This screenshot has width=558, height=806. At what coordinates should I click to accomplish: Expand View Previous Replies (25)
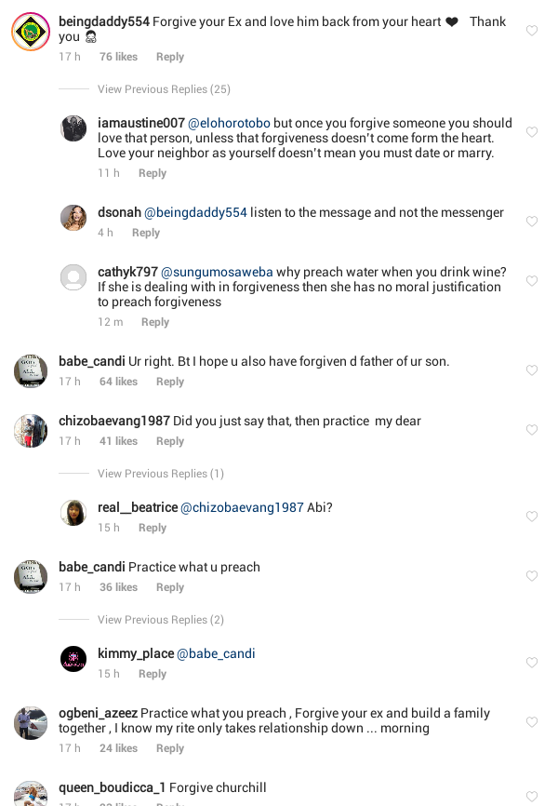click(164, 89)
